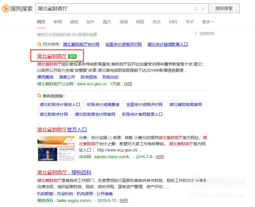Switch to the 新闻 tab
Image resolution: width=255 pixels, height=207 pixels.
[57, 22]
